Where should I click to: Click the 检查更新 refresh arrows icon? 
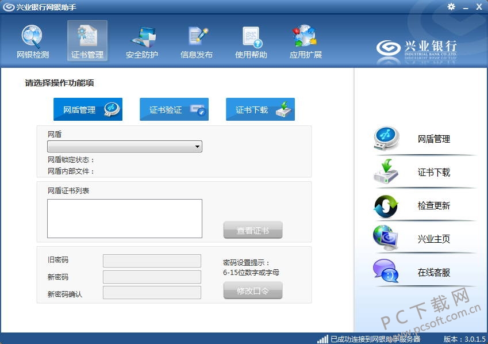(x=386, y=206)
